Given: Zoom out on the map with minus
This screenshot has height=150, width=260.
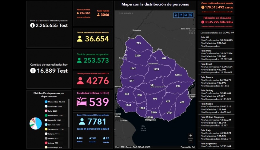Looking at the screenshot, I should (191, 140).
